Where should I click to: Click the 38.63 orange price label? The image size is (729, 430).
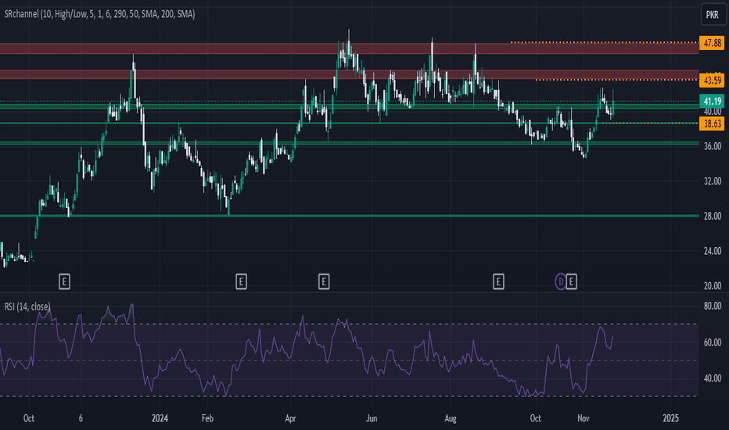[712, 124]
